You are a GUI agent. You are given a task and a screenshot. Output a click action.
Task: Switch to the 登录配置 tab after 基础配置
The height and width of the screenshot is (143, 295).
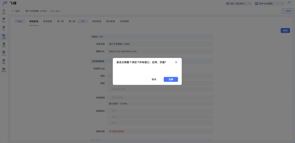point(48,21)
